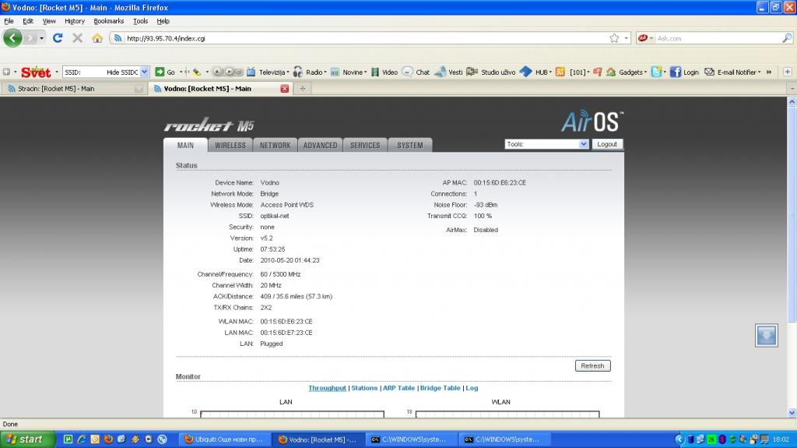Screen dimensions: 797x448
Task: Reload the page with the refresh icon
Action: coord(58,37)
